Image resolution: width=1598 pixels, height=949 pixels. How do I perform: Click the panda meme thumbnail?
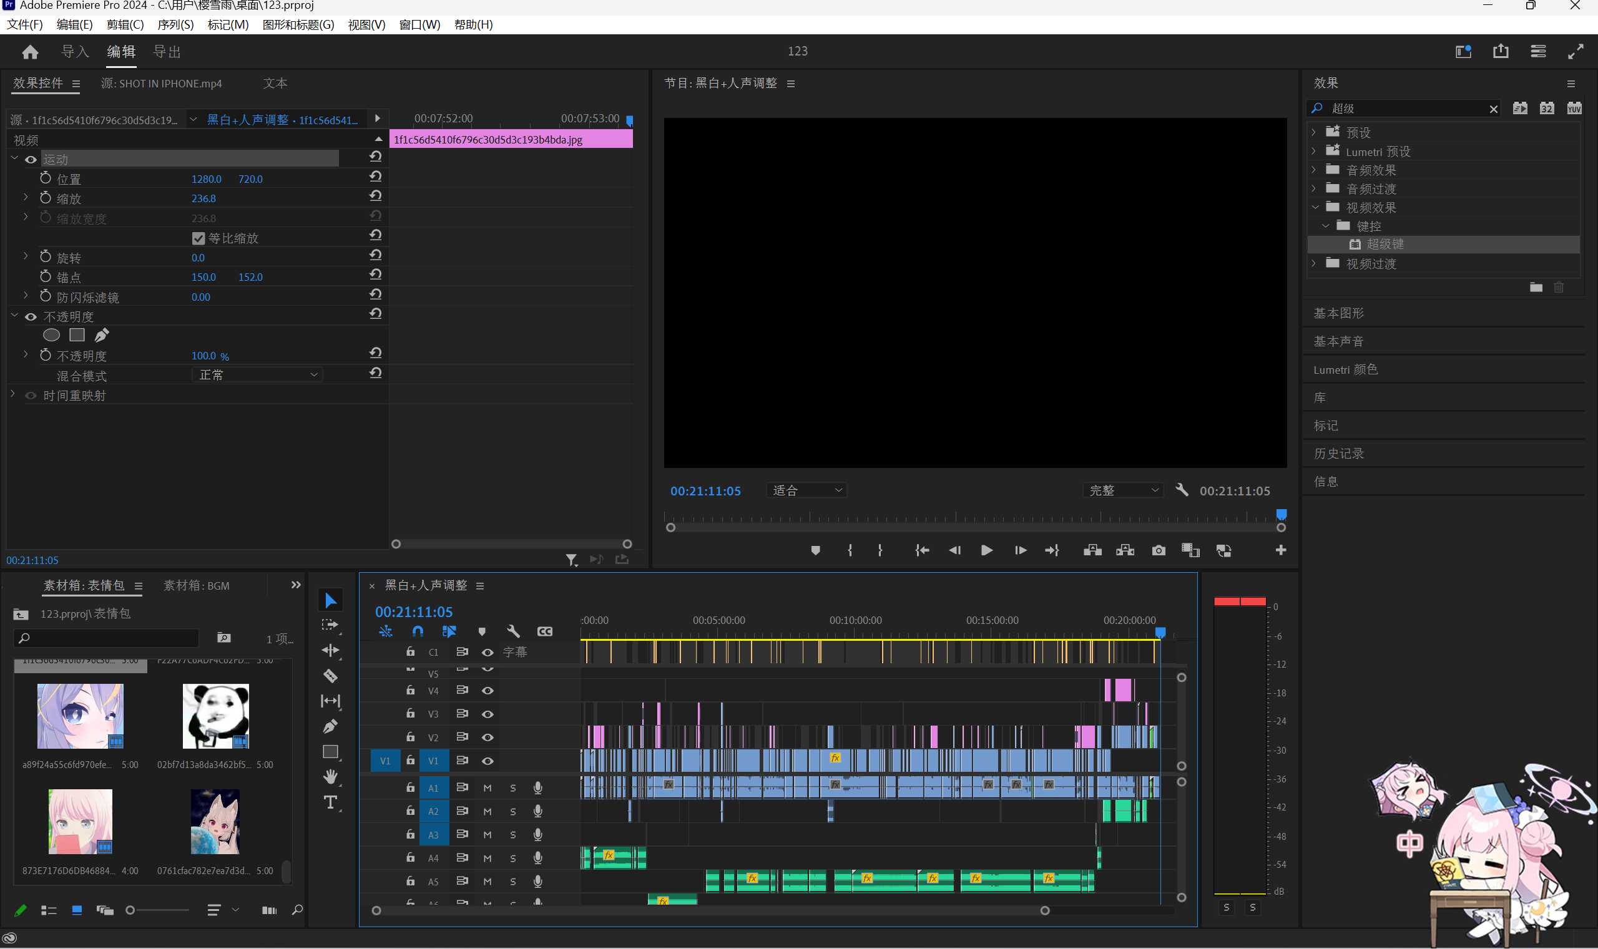[215, 716]
